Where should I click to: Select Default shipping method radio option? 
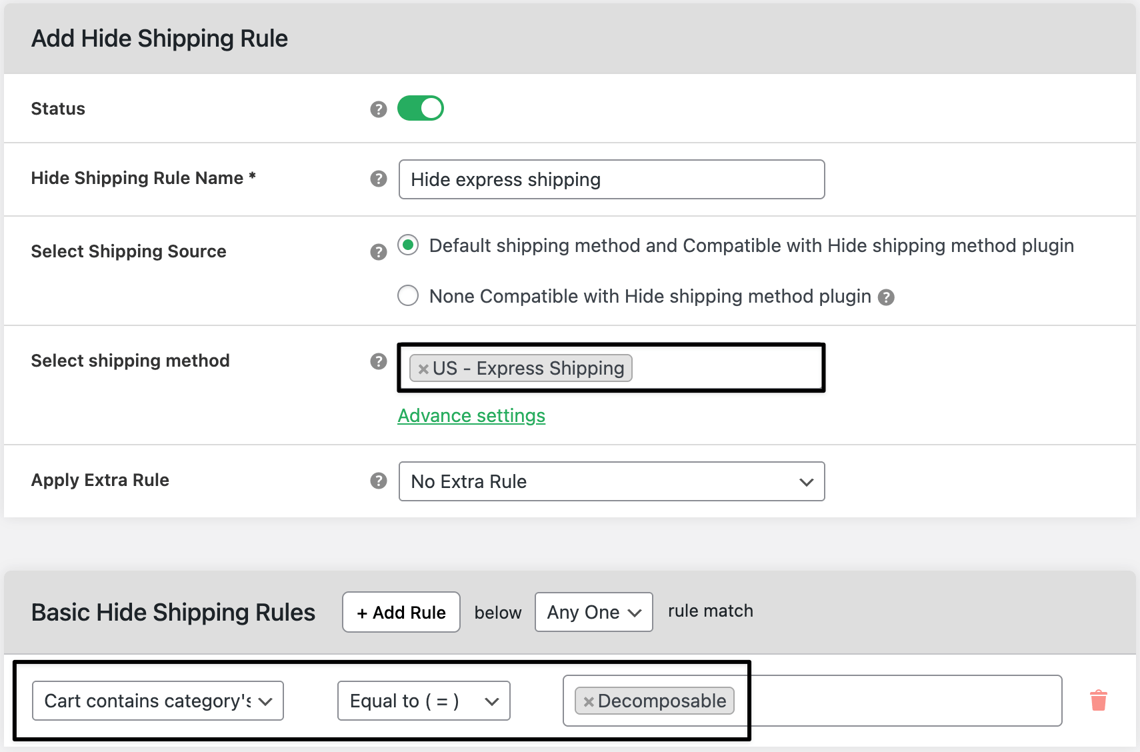pos(408,245)
